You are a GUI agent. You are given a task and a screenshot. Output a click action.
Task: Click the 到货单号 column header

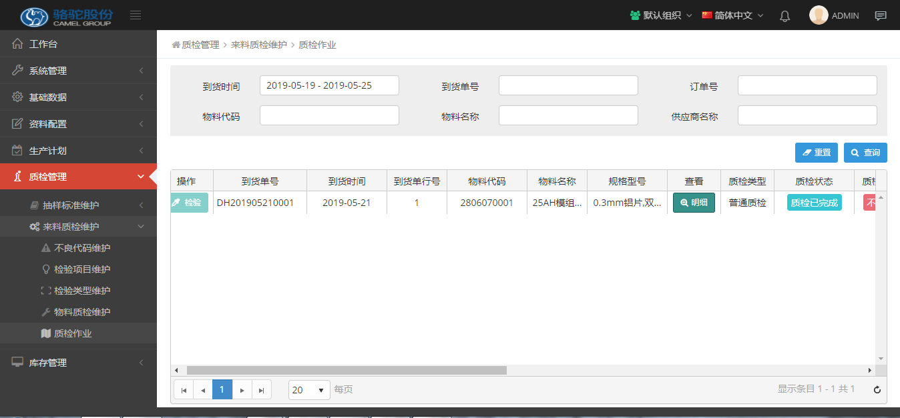point(260,181)
